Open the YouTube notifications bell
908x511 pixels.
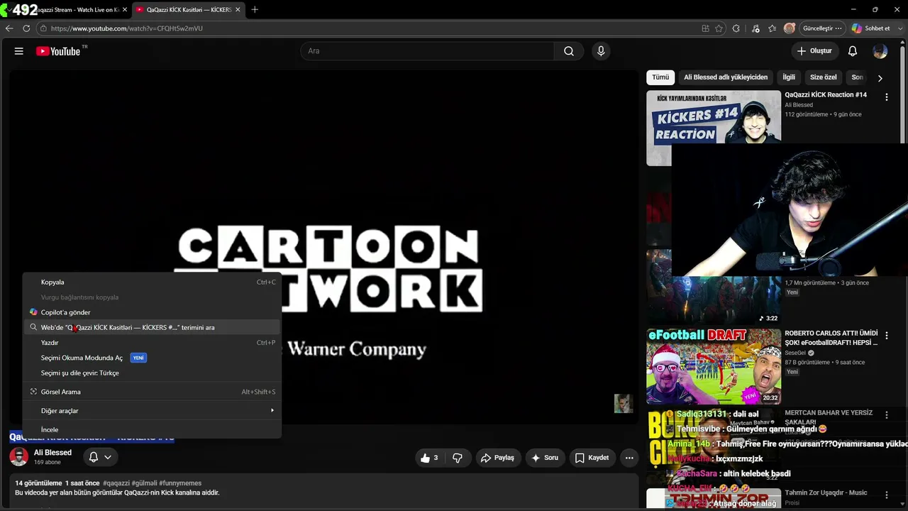853,51
